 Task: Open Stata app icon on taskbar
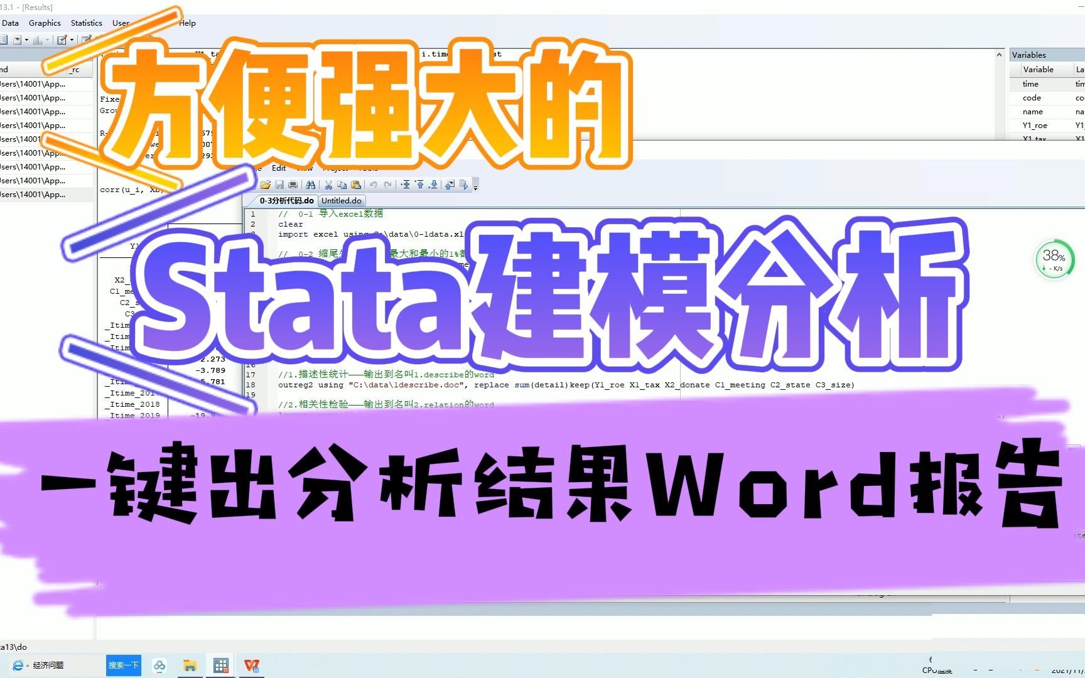click(221, 665)
